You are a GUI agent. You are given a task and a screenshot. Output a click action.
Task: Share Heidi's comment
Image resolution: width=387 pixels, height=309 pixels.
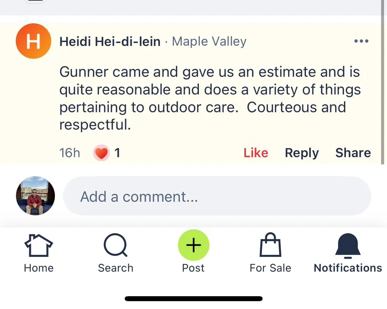click(x=353, y=153)
